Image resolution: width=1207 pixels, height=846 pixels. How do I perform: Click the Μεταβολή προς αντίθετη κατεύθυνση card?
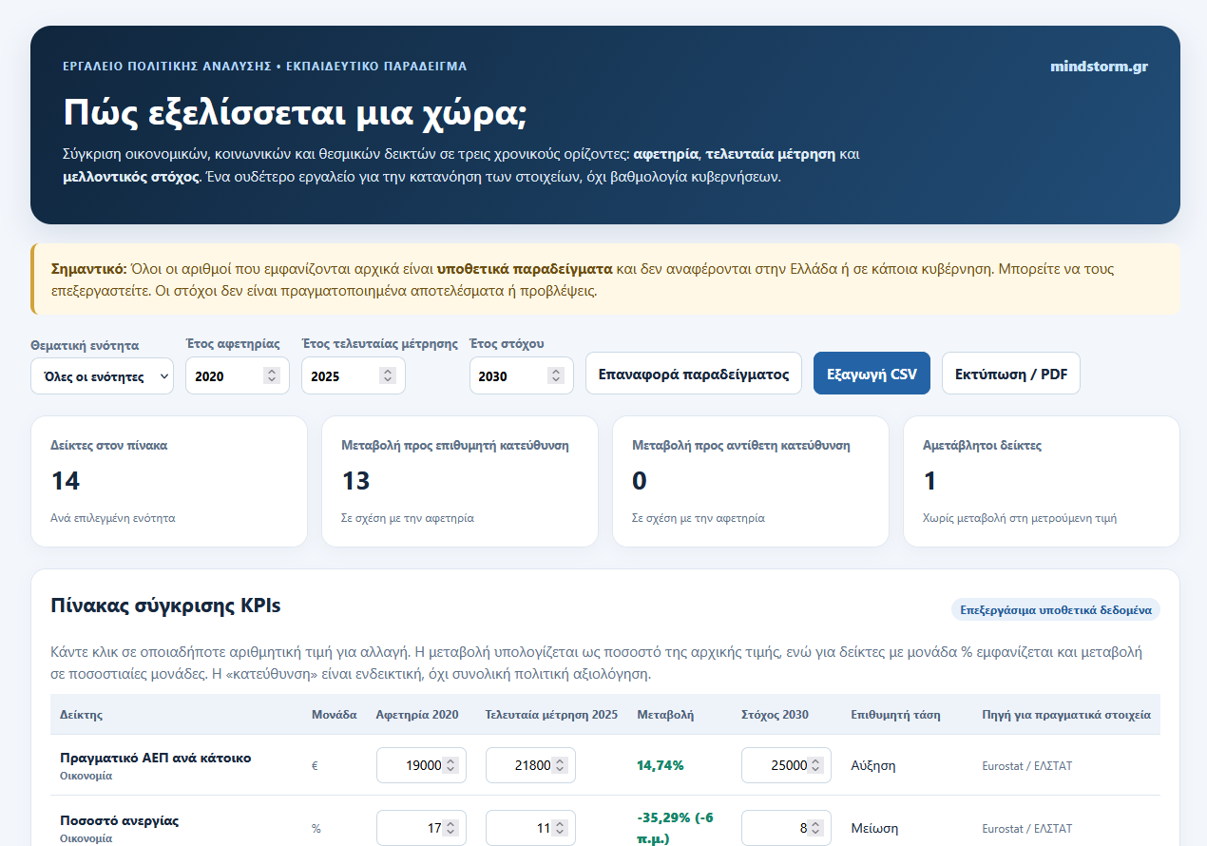coord(751,481)
